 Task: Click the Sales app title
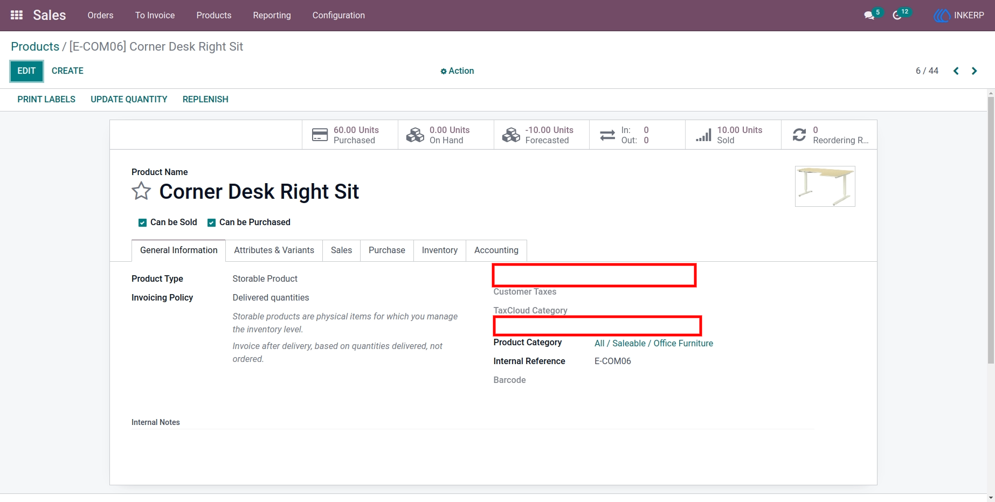[49, 15]
